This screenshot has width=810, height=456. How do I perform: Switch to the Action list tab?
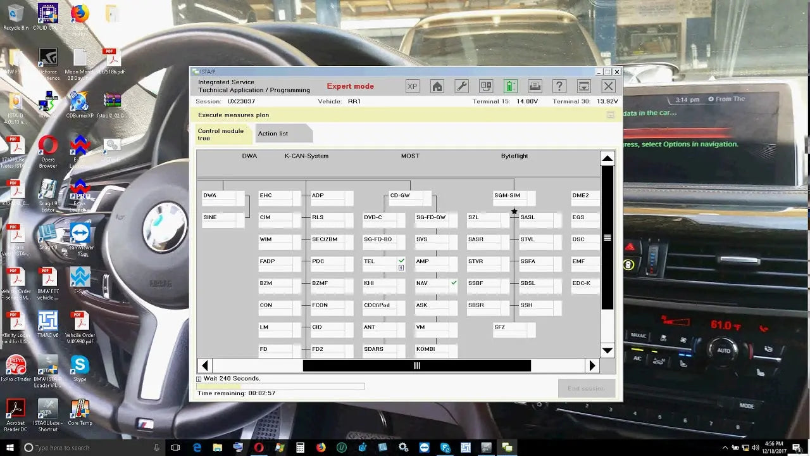pyautogui.click(x=272, y=134)
